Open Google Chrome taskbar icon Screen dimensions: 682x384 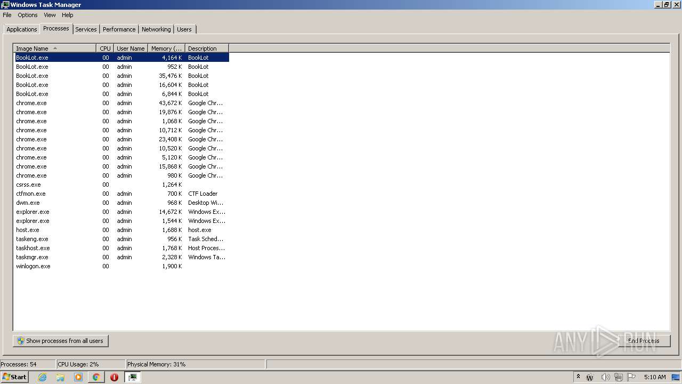(96, 377)
